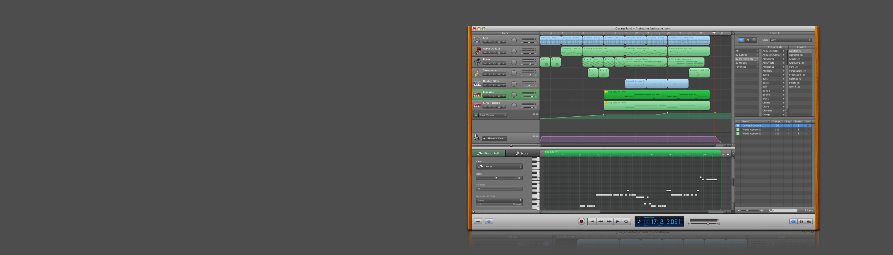Add a new track with plus button
The height and width of the screenshot is (255, 893).
pos(478,221)
